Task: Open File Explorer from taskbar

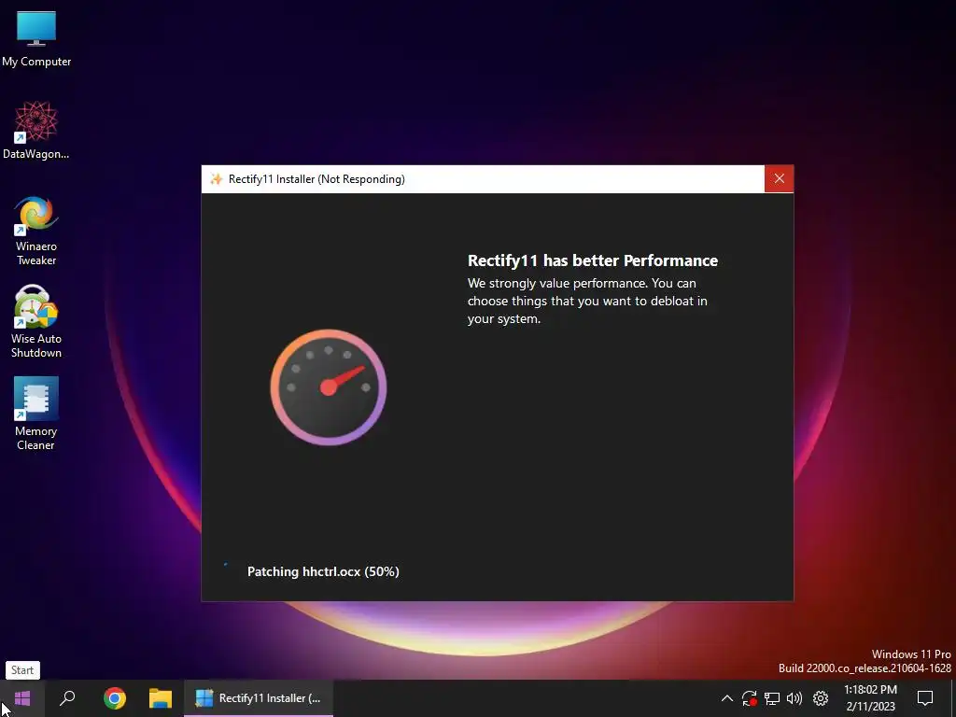Action: [x=161, y=698]
